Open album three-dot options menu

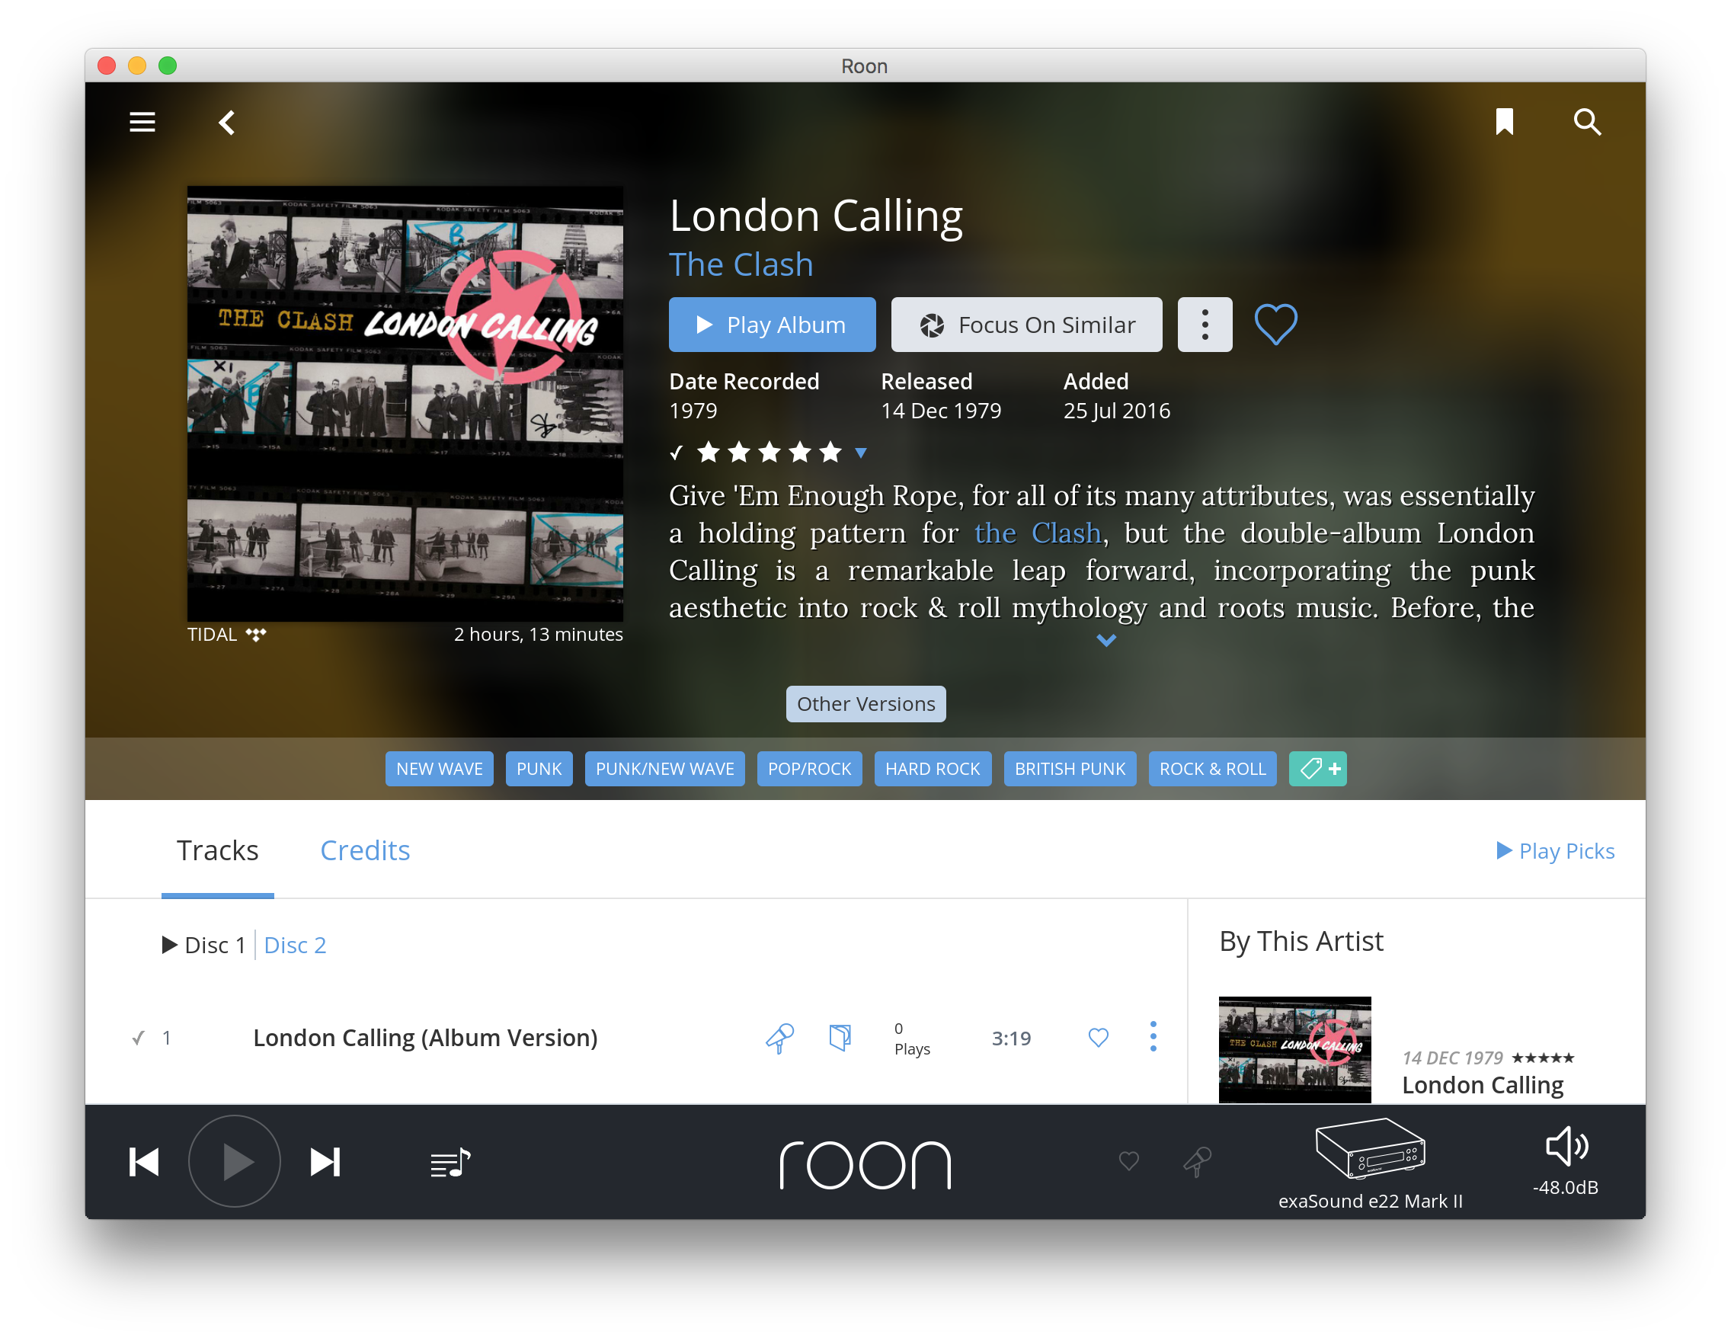tap(1205, 324)
